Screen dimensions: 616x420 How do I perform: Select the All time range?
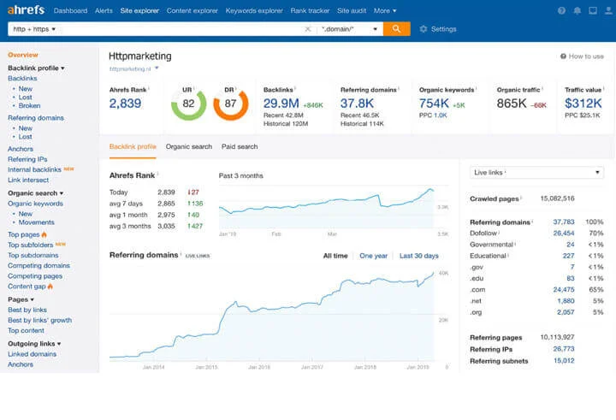(x=335, y=256)
